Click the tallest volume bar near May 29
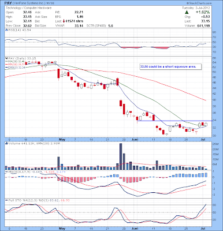This screenshot has height=231, width=223. pyautogui.click(x=121, y=157)
